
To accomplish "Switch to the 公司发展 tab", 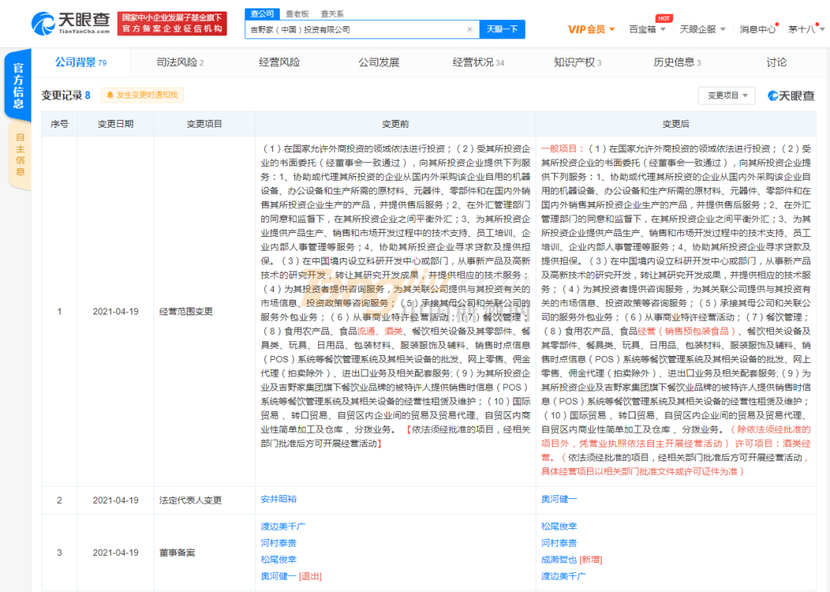I will pyautogui.click(x=378, y=62).
